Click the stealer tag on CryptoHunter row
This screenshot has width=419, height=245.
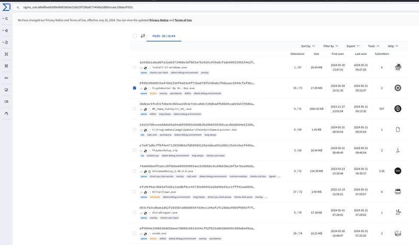tap(153, 94)
